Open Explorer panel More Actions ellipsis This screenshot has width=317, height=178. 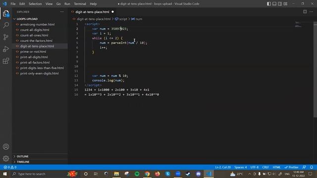click(62, 12)
